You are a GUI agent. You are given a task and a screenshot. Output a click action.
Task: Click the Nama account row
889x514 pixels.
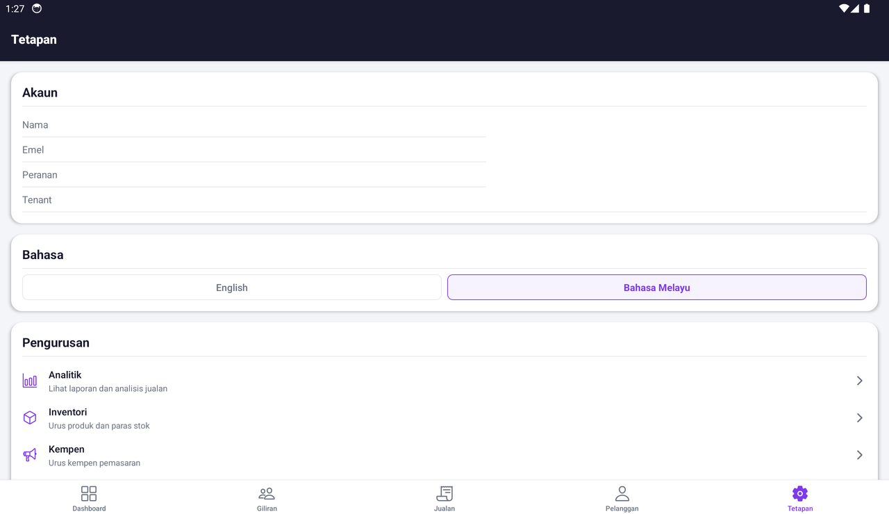tap(254, 125)
